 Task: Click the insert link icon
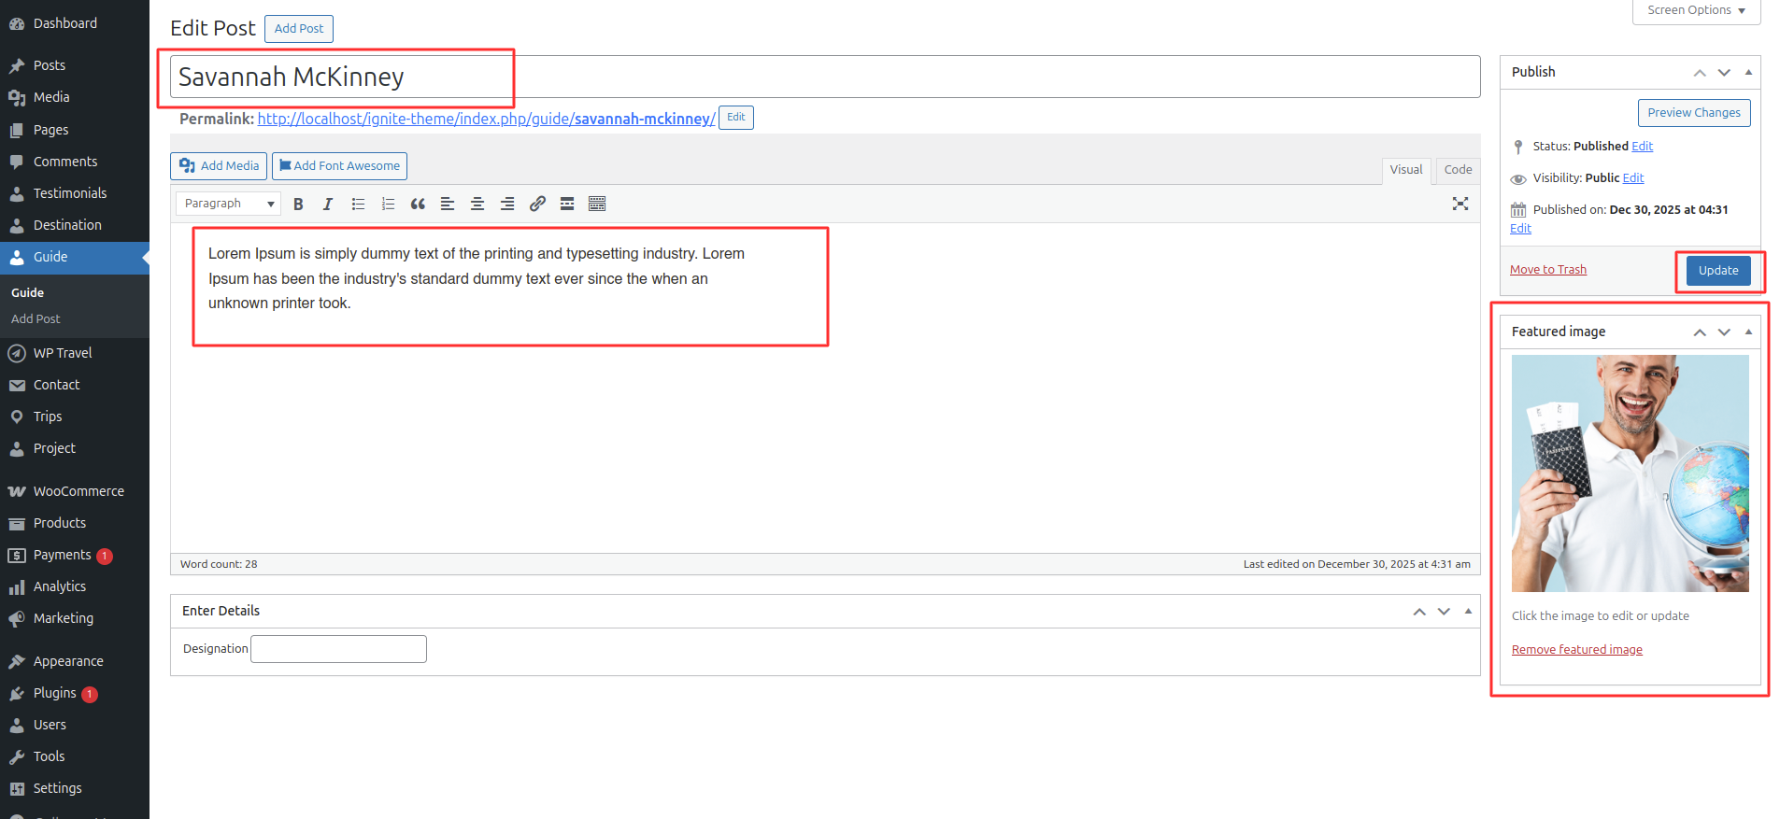coord(537,204)
